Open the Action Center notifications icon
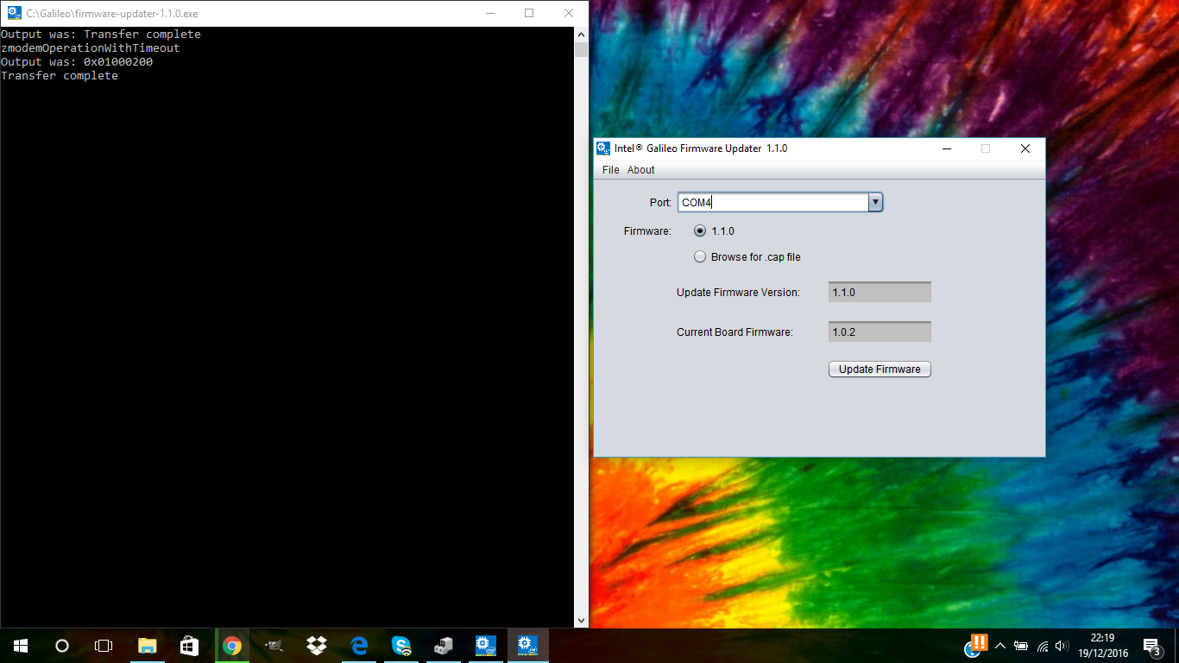The width and height of the screenshot is (1179, 663). click(1151, 646)
